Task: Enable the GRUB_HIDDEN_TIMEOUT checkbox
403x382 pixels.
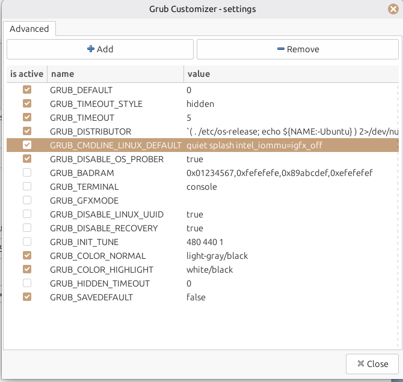Action: (26, 283)
